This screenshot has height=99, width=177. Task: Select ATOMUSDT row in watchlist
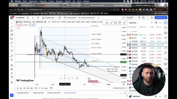pos(145,58)
